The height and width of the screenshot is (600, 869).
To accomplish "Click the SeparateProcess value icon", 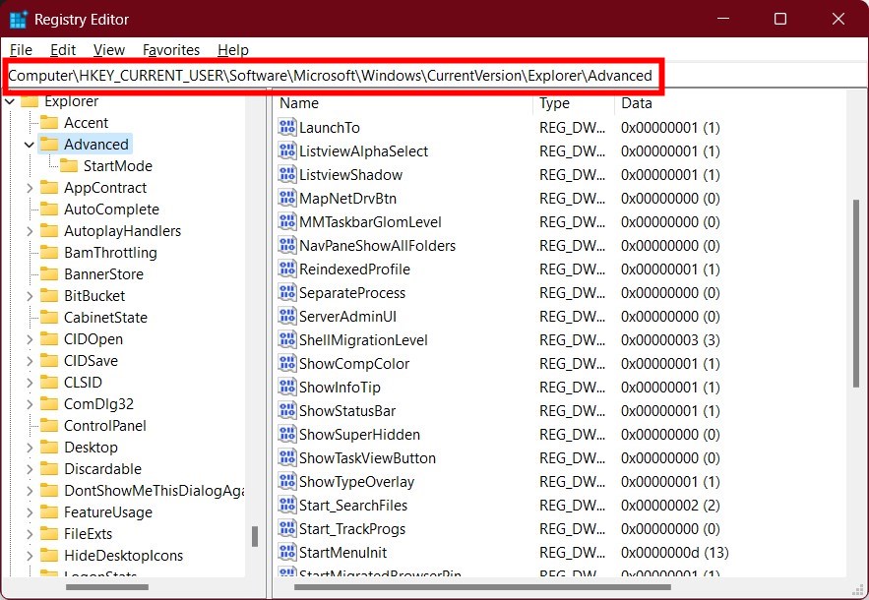I will tap(287, 292).
